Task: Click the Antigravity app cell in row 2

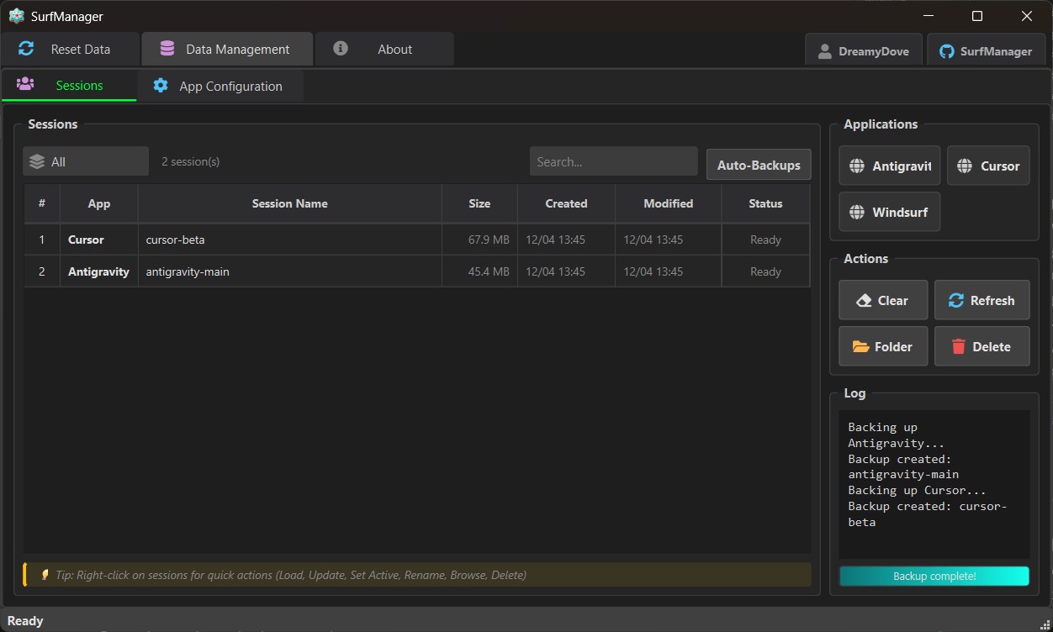Action: [98, 271]
